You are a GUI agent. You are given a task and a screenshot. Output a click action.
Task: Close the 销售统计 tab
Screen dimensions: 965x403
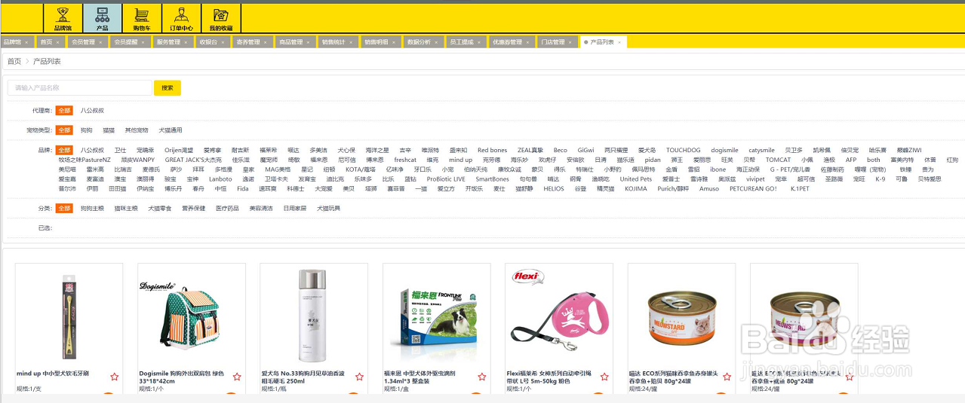(352, 42)
